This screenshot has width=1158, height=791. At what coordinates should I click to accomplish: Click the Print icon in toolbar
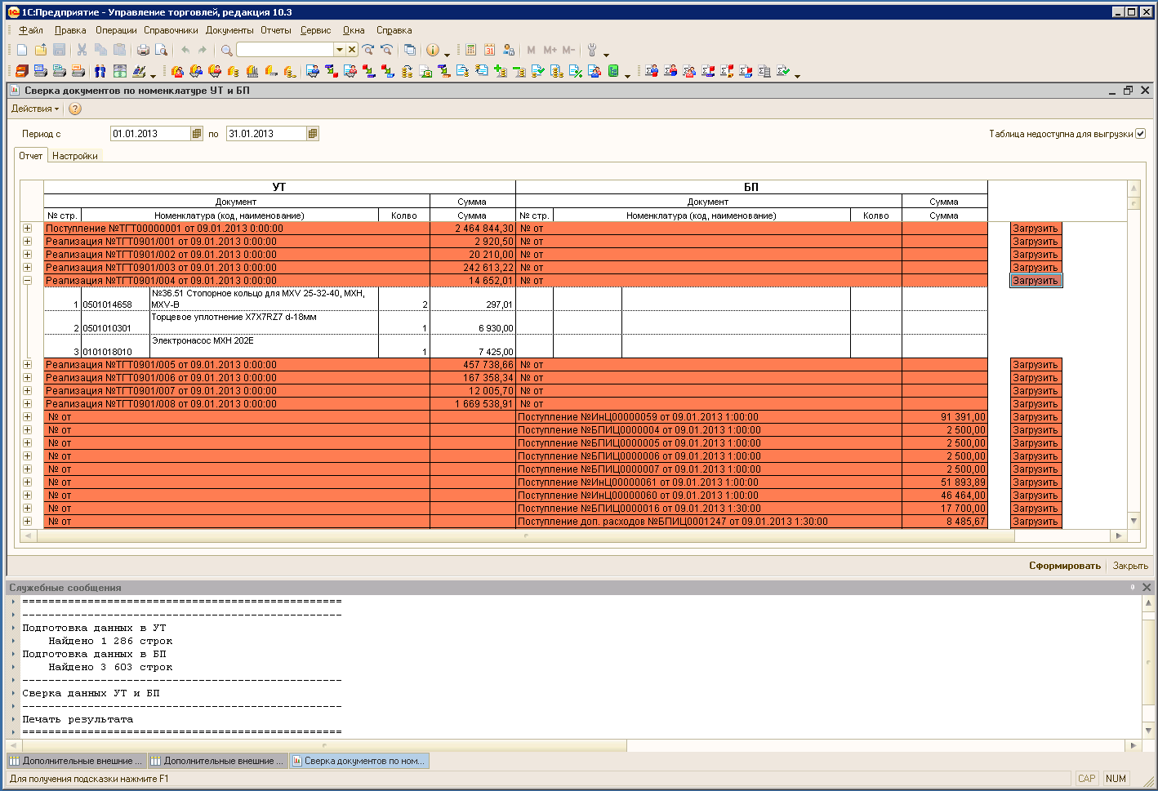[143, 50]
